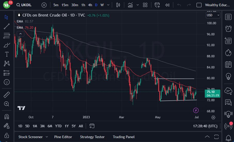The width and height of the screenshot is (234, 142).
Task: Open the time interval chevron dropdown
Action: [108, 5]
